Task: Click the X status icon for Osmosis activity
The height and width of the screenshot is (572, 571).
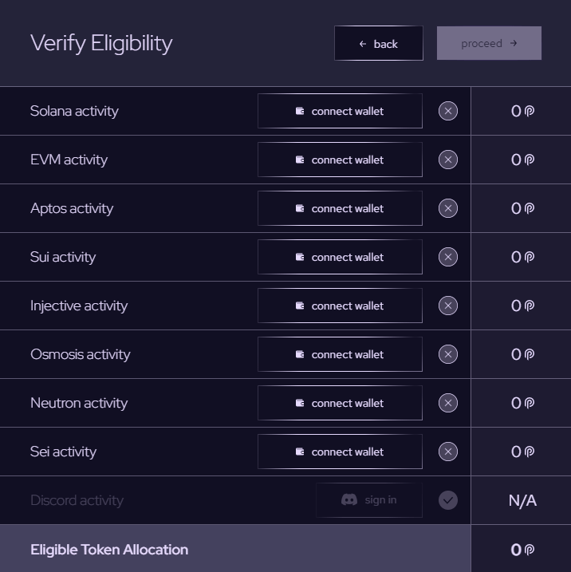Action: click(x=448, y=354)
